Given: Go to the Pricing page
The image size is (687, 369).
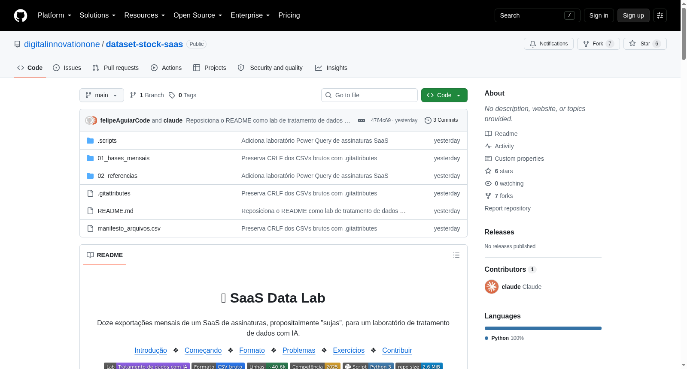Looking at the screenshot, I should 289,15.
